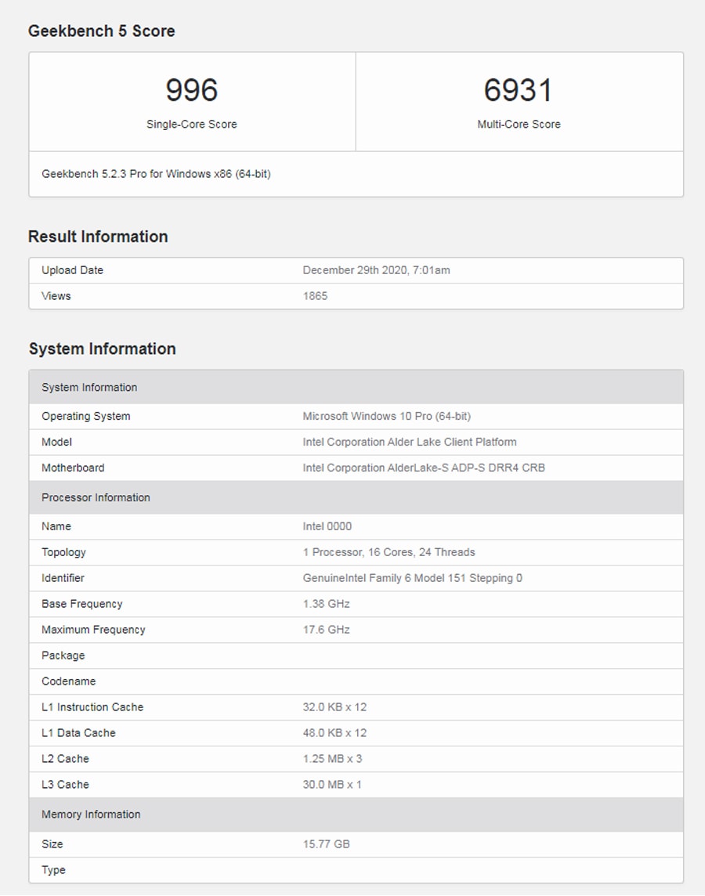Click the Geekbench 5.2.3 Pro version text
705x896 pixels.
click(156, 174)
